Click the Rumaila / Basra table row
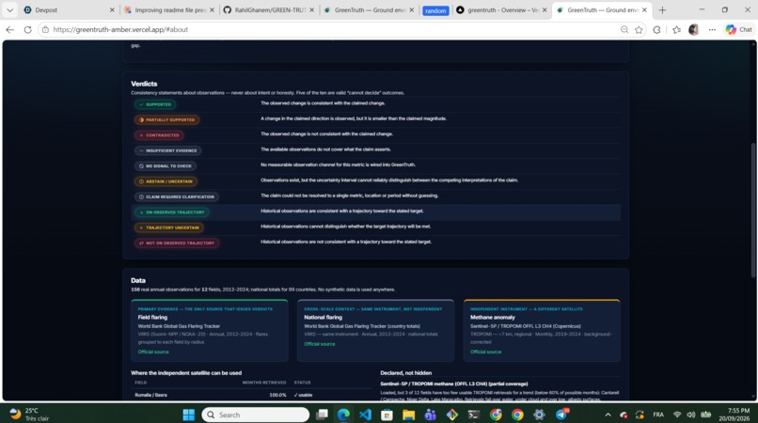This screenshot has height=423, width=758. (x=251, y=395)
